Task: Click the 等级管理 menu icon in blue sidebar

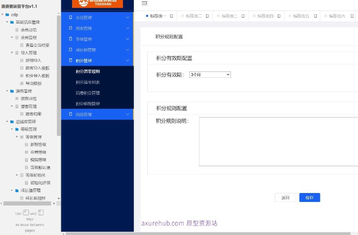Action: (x=71, y=39)
